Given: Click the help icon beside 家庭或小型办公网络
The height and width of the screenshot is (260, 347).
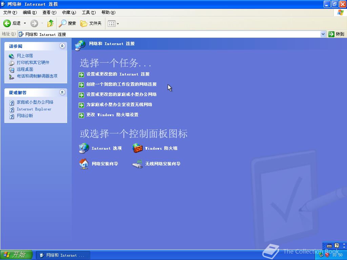Looking at the screenshot, I should tap(12, 103).
